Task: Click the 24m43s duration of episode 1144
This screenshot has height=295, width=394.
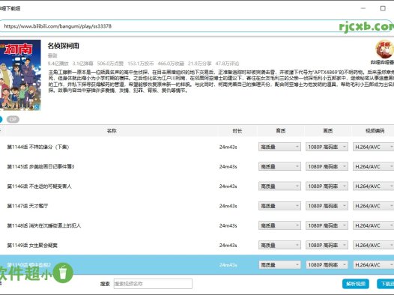Action: (228, 147)
